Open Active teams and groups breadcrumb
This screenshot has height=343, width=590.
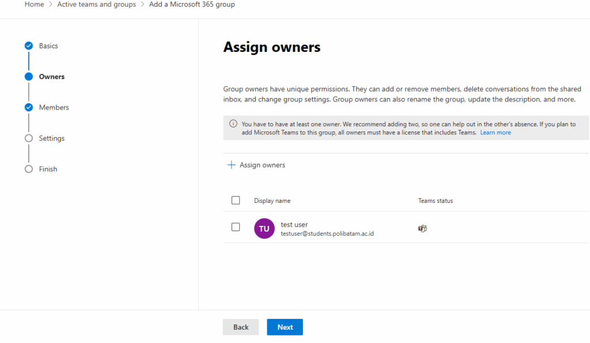pyautogui.click(x=96, y=5)
